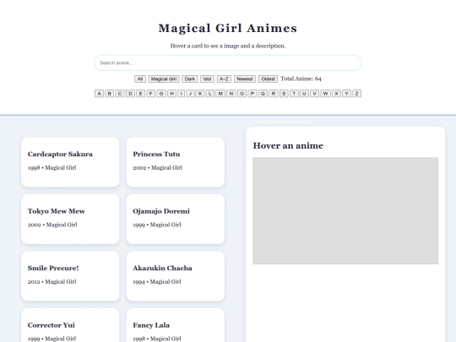The image size is (456, 342).
Task: Jump to letter R
Action: pyautogui.click(x=274, y=94)
